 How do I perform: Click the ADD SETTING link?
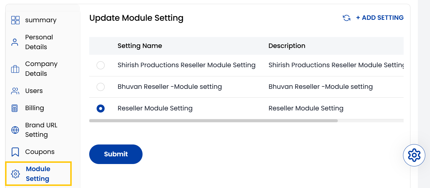(380, 18)
